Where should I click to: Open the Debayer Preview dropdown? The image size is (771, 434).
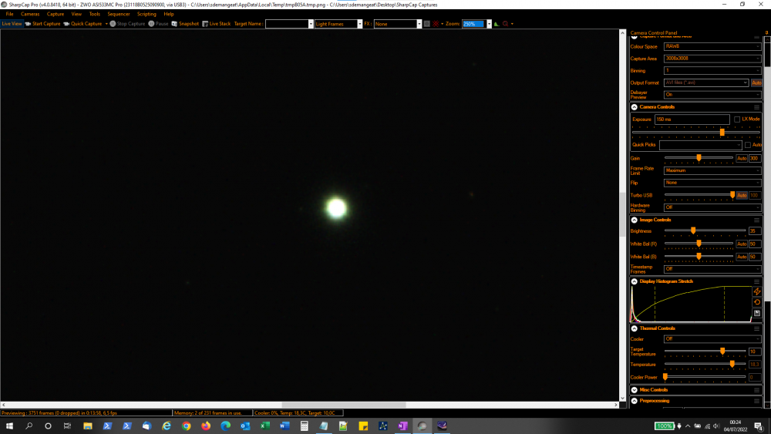(x=712, y=94)
